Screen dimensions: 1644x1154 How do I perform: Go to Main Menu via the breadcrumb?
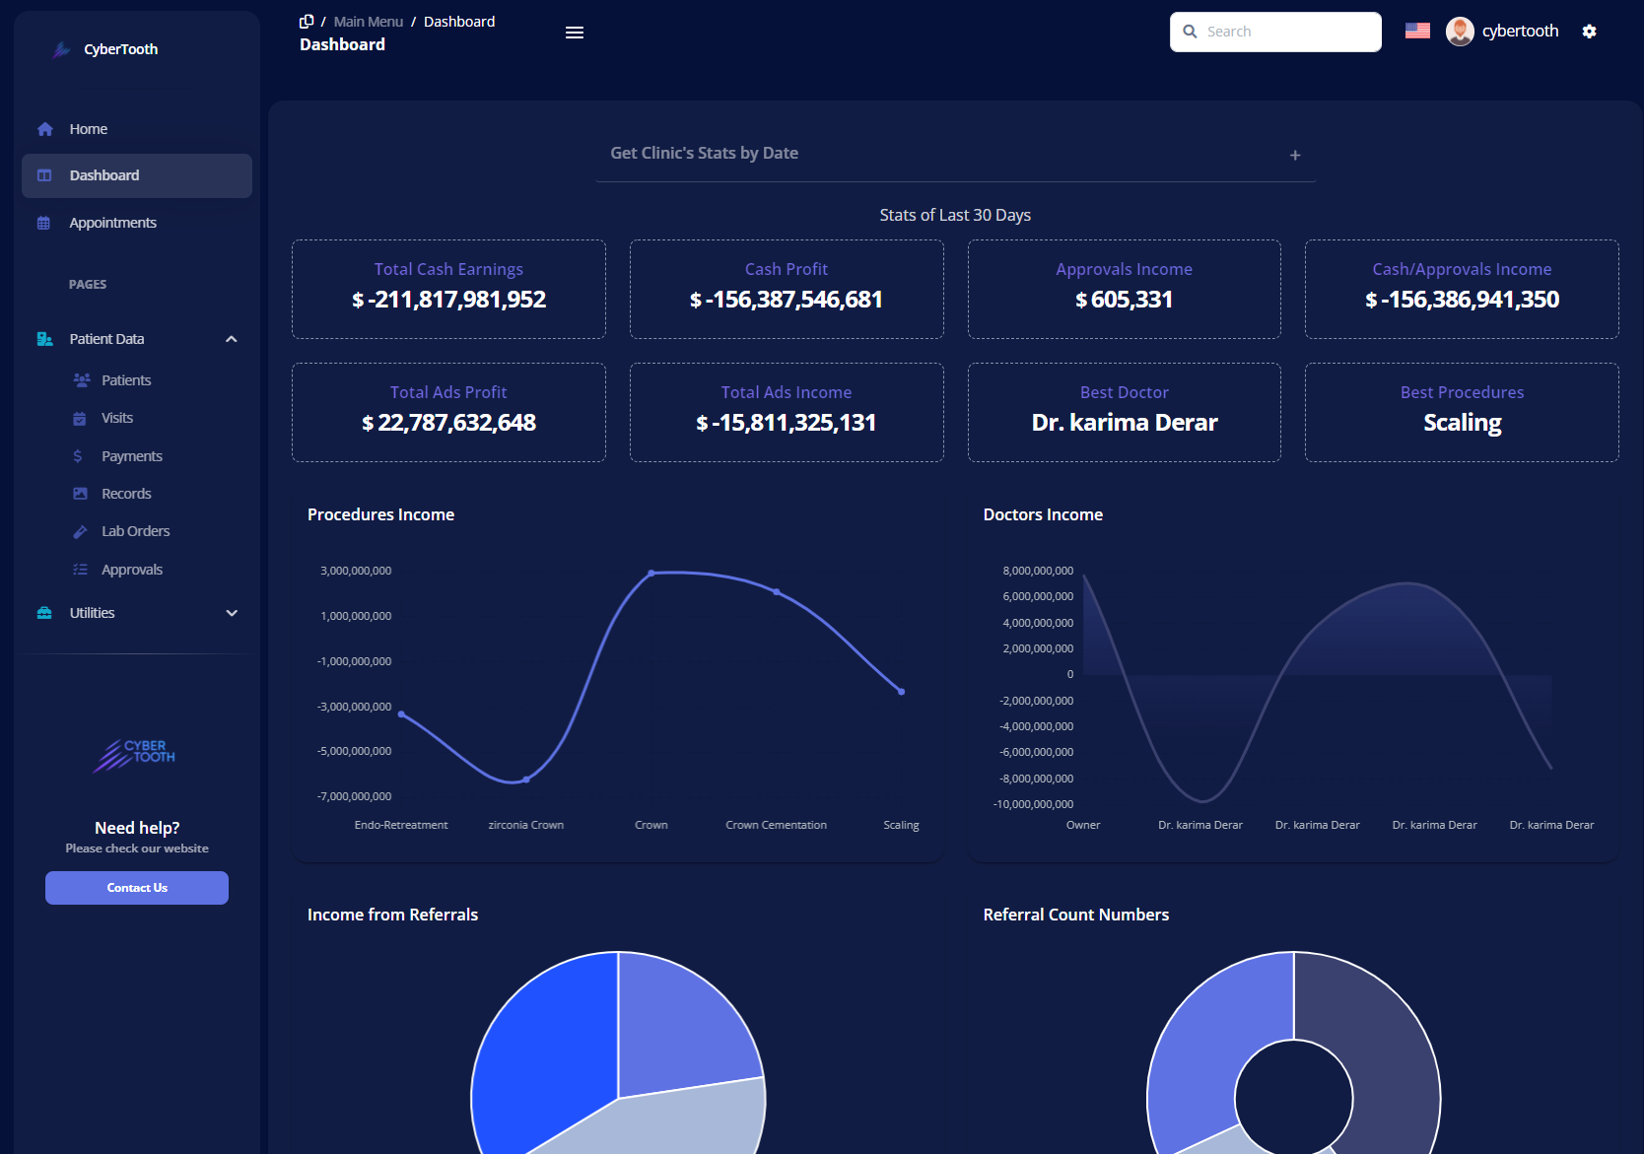click(368, 21)
